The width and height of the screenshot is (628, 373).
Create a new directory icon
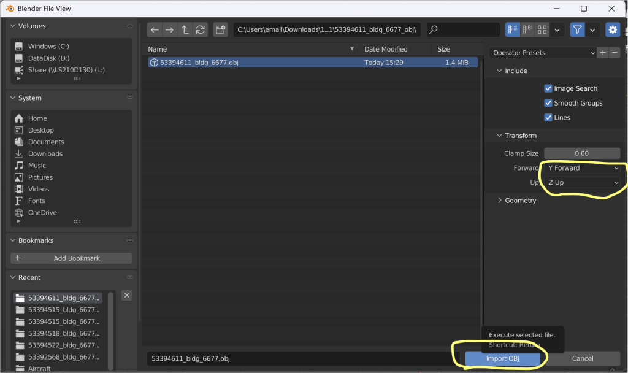click(x=221, y=29)
